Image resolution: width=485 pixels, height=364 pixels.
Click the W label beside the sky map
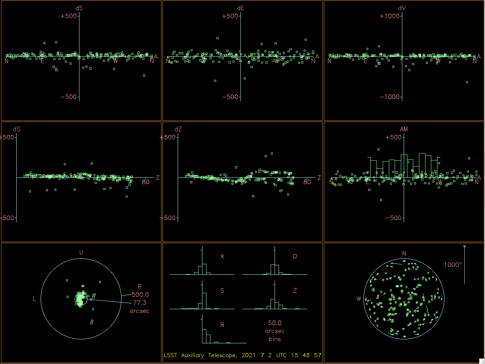[x=359, y=299]
